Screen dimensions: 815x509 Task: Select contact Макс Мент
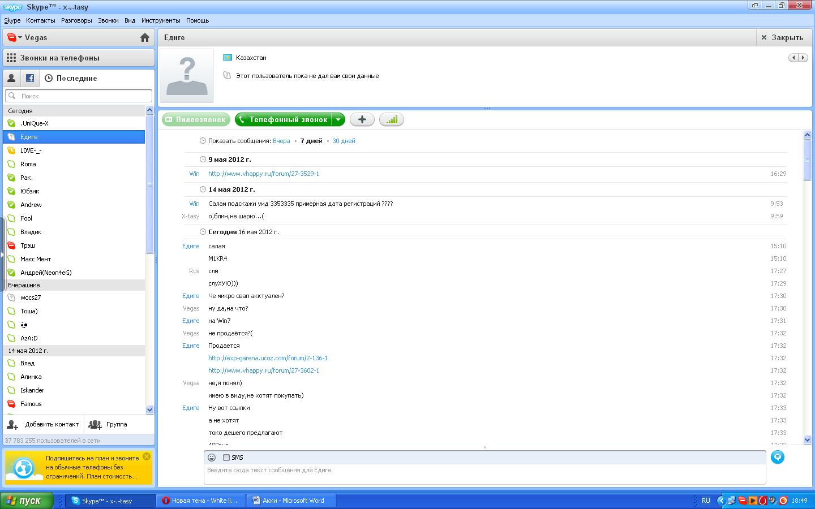74,259
